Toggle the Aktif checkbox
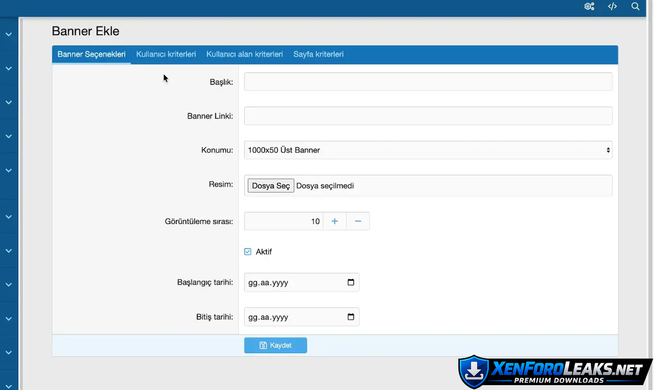Viewport: 654px width, 390px height. (x=248, y=252)
